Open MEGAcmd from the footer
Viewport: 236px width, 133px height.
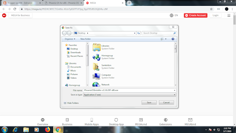pyautogui.click(x=141, y=122)
